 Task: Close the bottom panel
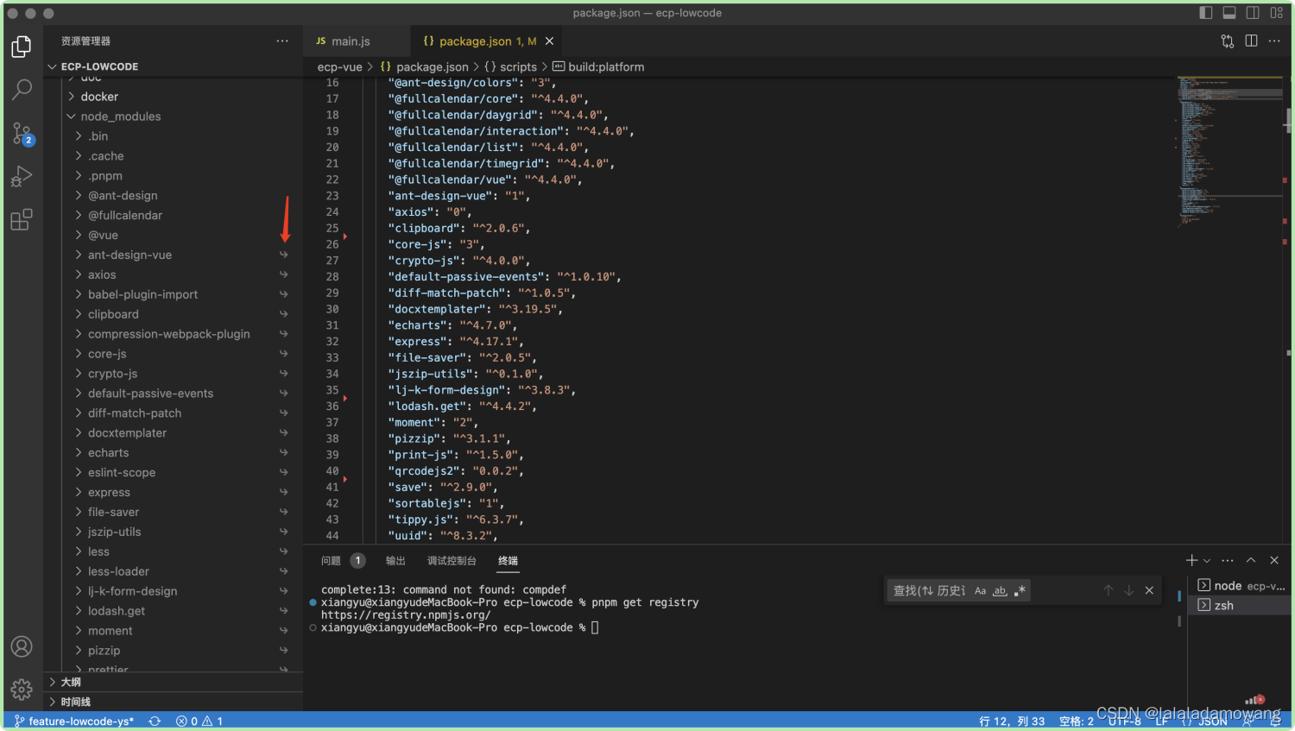pos(1274,560)
